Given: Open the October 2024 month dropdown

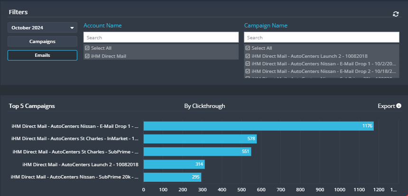Looking at the screenshot, I should click(x=42, y=27).
